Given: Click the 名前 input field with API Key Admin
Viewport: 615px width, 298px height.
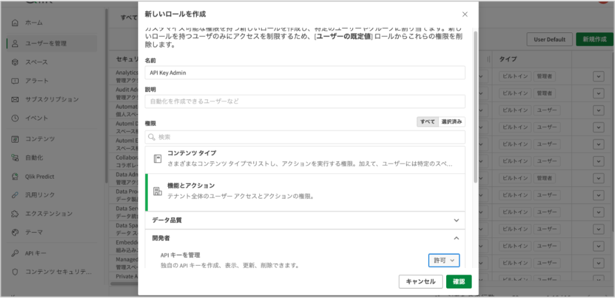Looking at the screenshot, I should click(305, 73).
